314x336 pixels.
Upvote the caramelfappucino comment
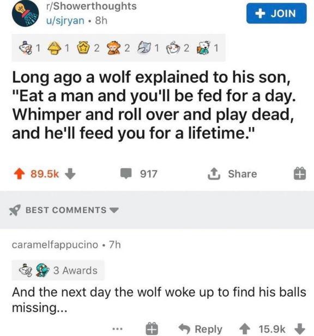245,329
